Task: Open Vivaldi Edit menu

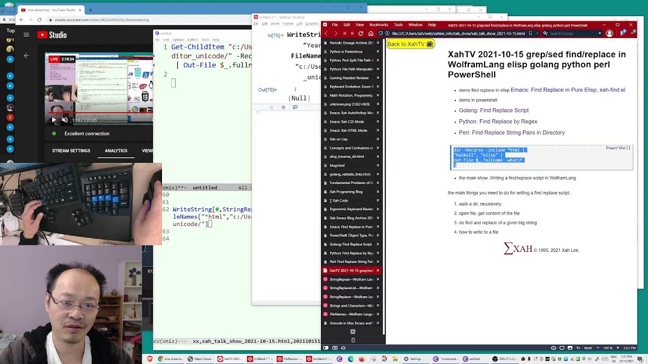Action: tap(347, 25)
